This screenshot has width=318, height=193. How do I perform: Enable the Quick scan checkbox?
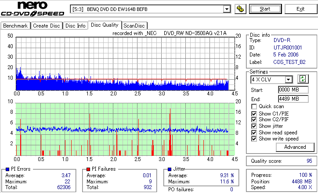254,106
